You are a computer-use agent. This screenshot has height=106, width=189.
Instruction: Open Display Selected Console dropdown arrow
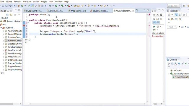(x=161, y=27)
